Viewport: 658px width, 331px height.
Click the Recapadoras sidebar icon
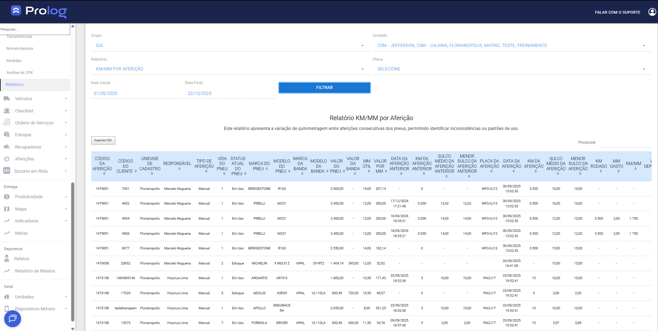pyautogui.click(x=7, y=147)
